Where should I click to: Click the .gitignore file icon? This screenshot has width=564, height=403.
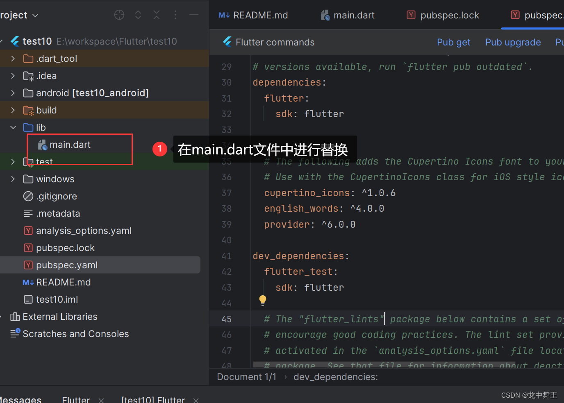28,196
